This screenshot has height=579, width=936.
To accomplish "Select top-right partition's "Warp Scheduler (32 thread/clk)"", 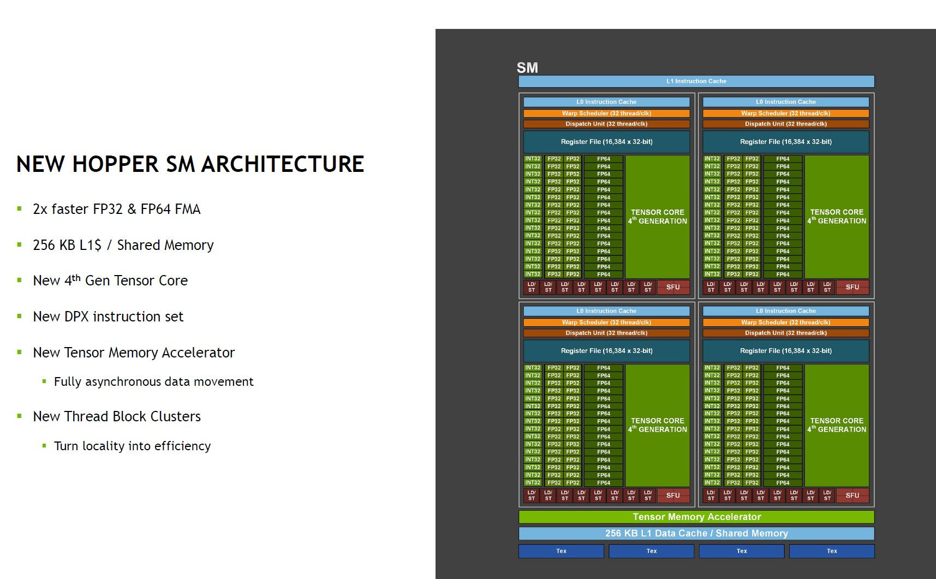I will click(x=786, y=114).
